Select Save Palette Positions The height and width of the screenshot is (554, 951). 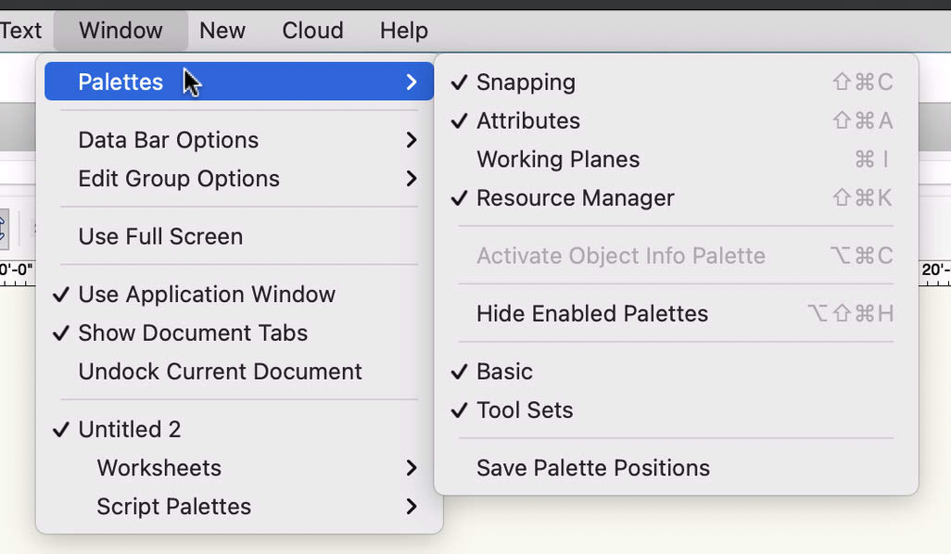[592, 468]
